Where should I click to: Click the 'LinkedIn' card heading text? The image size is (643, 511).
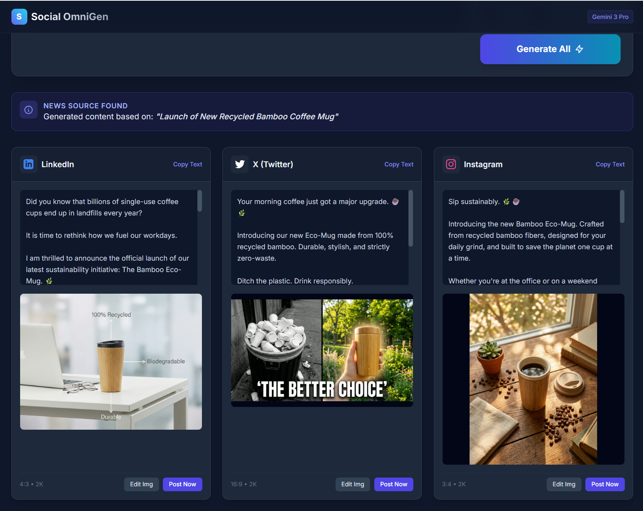(x=58, y=164)
